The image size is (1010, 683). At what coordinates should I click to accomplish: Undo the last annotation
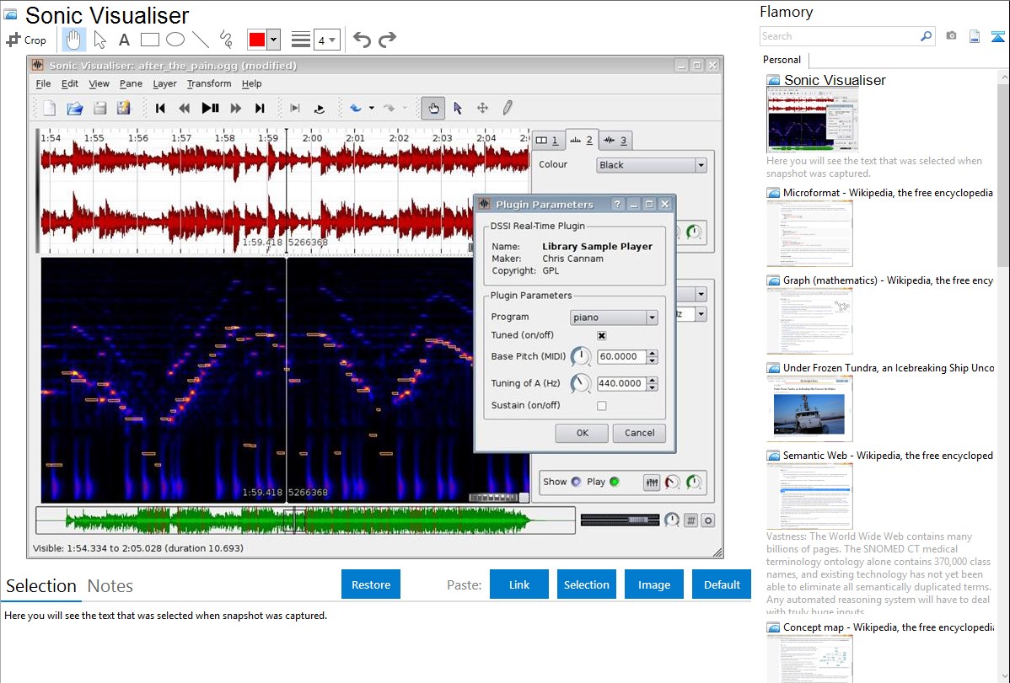click(362, 40)
